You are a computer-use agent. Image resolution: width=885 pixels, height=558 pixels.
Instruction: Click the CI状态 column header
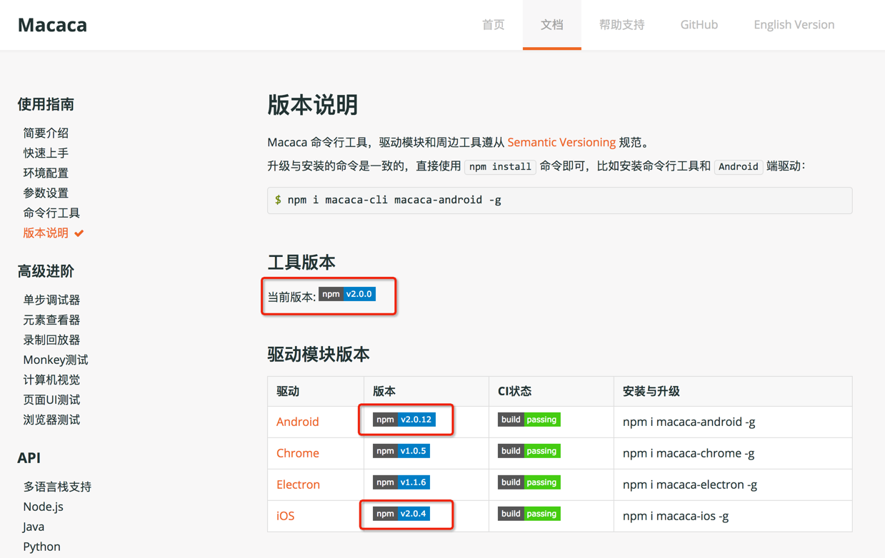tap(515, 391)
